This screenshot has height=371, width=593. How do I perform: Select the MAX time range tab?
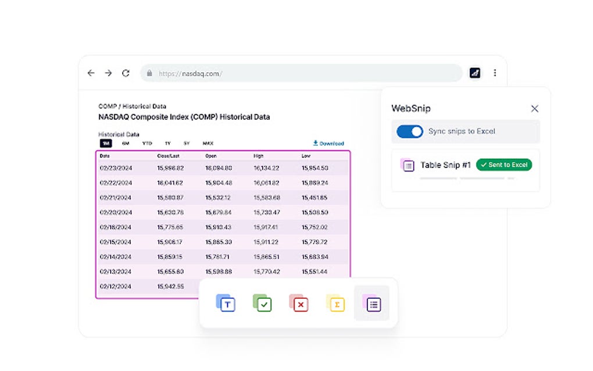point(208,143)
